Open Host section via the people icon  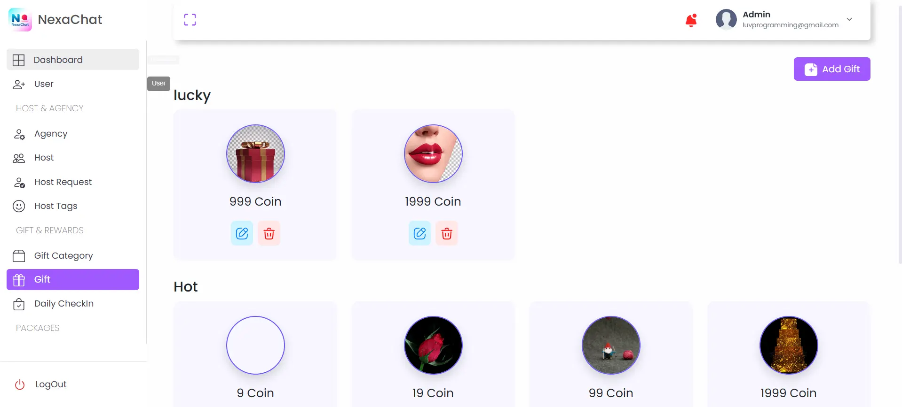click(x=18, y=158)
